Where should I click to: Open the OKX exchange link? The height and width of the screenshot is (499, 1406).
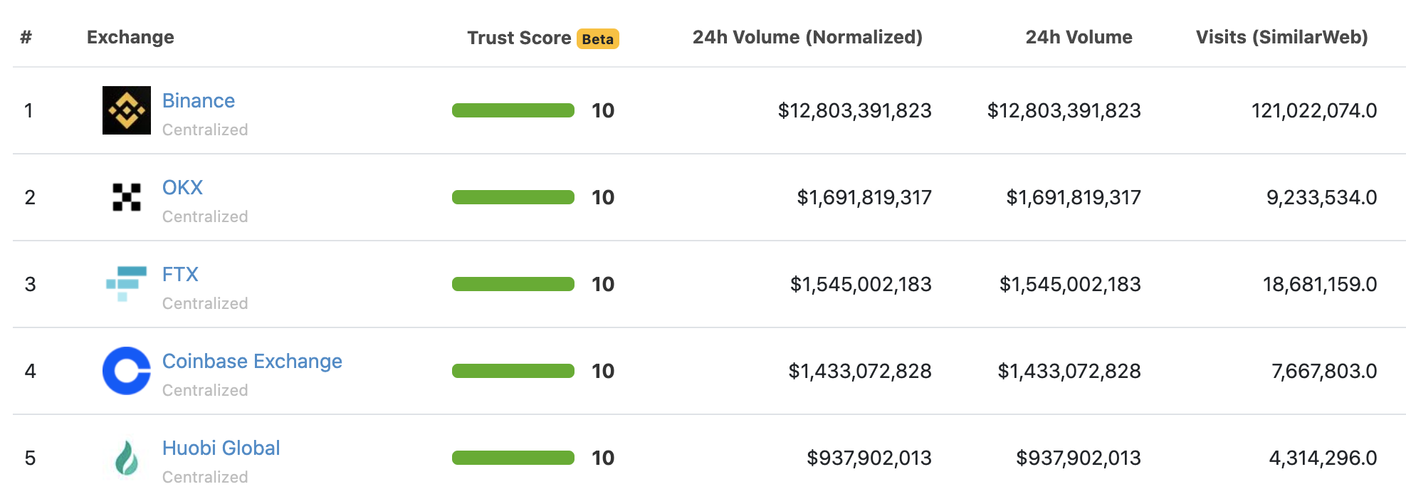coord(182,187)
